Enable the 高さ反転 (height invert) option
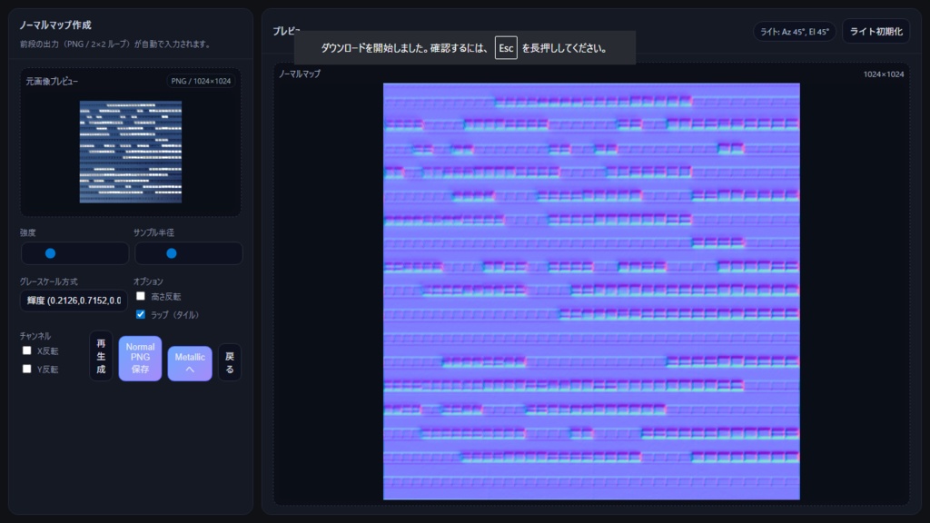930x523 pixels. coord(141,295)
